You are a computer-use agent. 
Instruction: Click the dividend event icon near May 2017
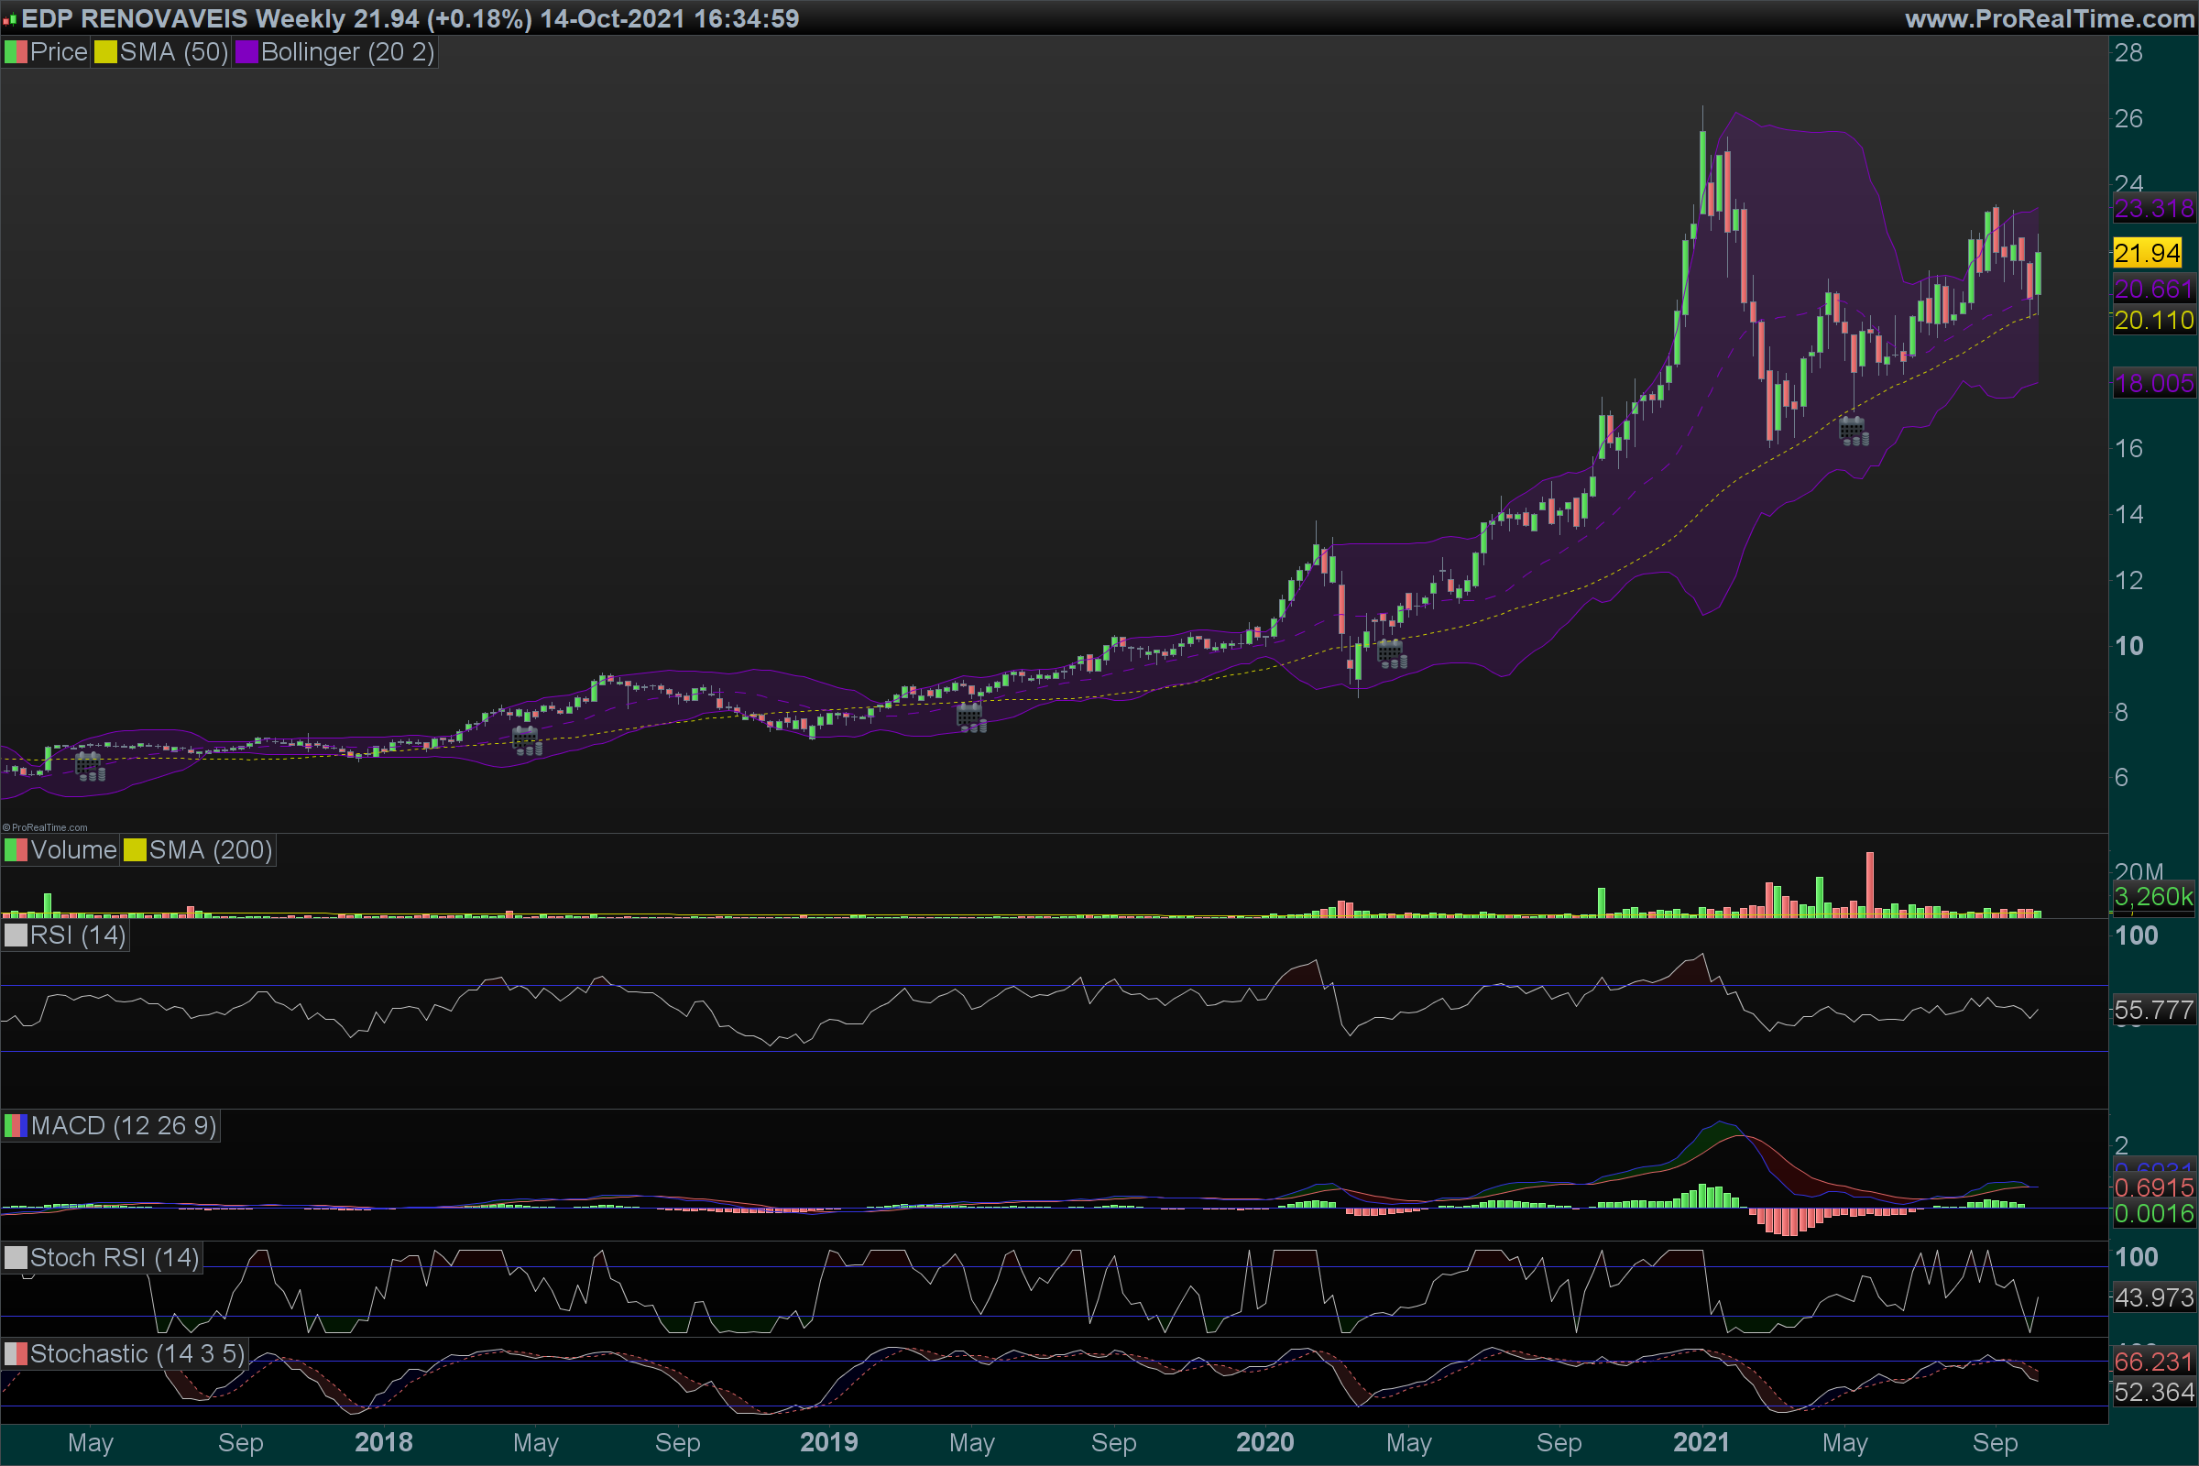pos(90,766)
